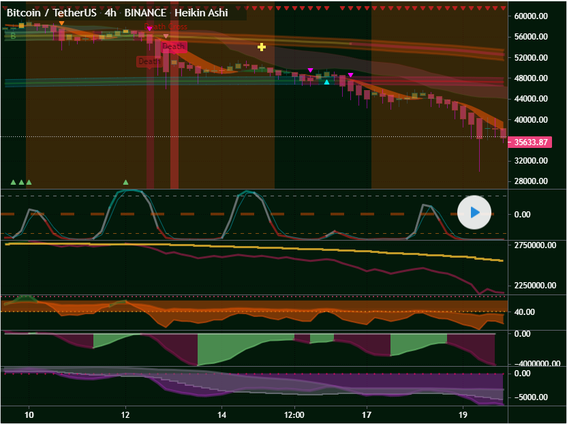567x424 pixels.
Task: Click the round play button
Action: [474, 212]
